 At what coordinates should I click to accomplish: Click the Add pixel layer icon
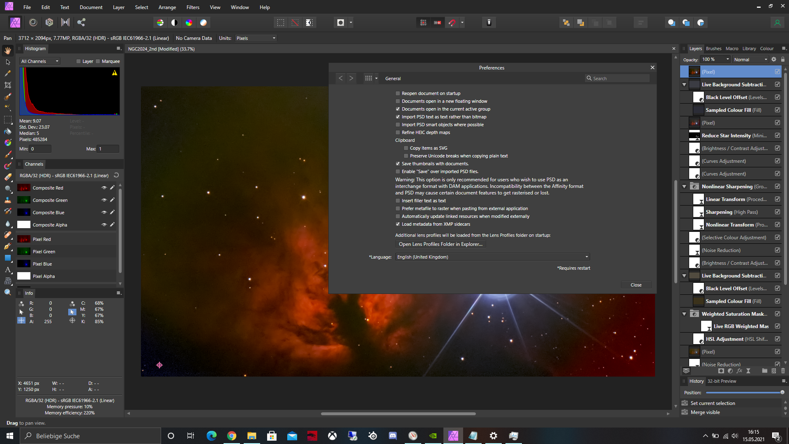[774, 371]
